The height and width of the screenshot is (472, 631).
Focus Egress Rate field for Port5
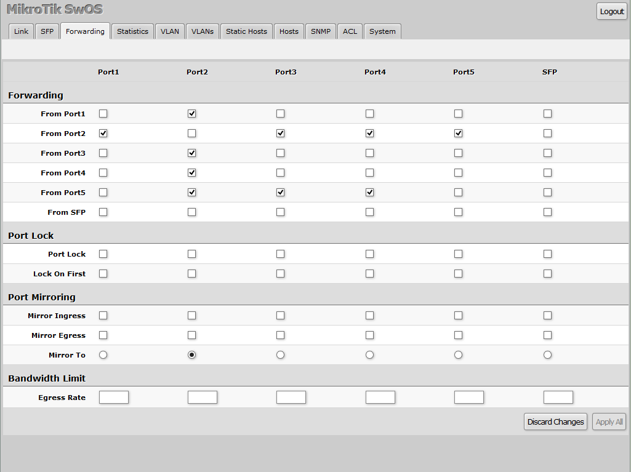469,397
